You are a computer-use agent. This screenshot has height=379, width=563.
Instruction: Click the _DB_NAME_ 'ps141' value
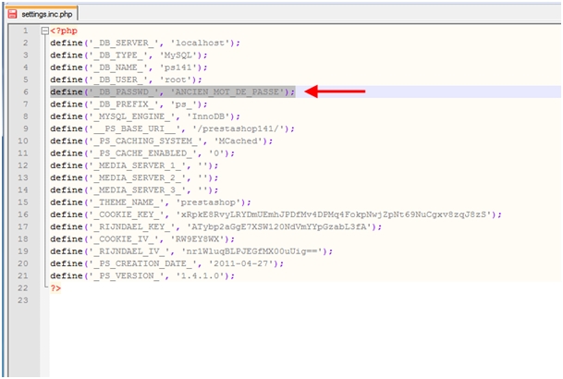click(177, 67)
